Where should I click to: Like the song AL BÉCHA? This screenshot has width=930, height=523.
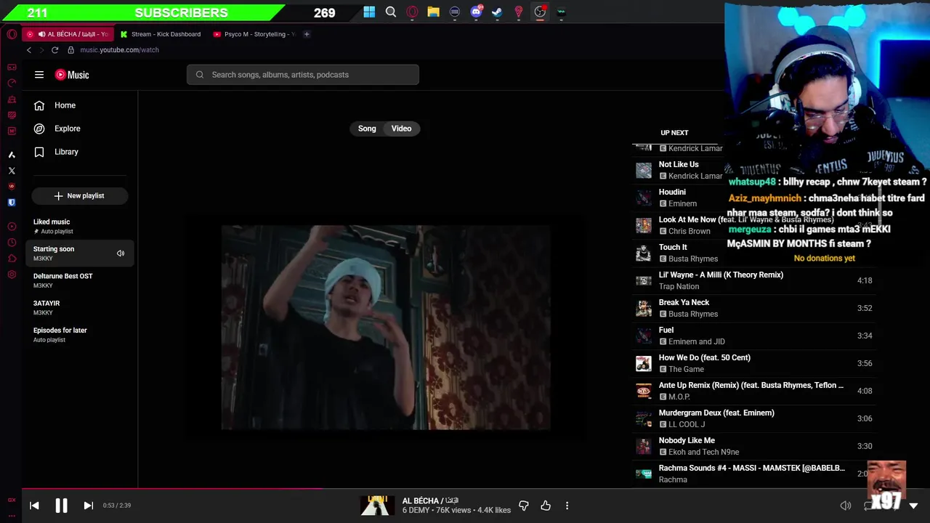[546, 506]
